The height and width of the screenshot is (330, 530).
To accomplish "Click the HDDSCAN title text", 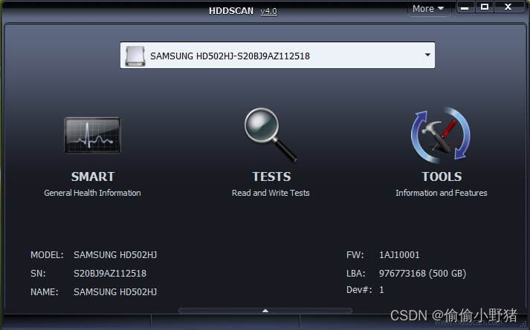I will [231, 11].
